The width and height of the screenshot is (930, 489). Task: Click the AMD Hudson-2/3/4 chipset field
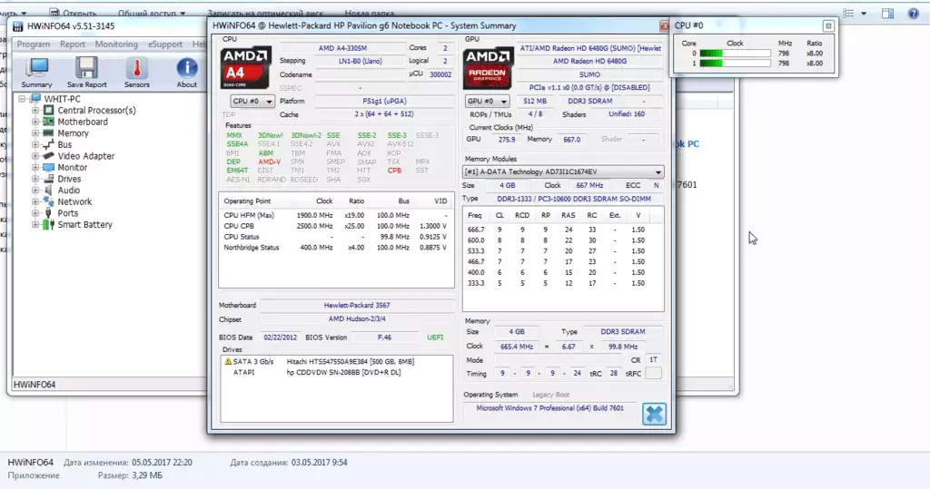pos(356,318)
